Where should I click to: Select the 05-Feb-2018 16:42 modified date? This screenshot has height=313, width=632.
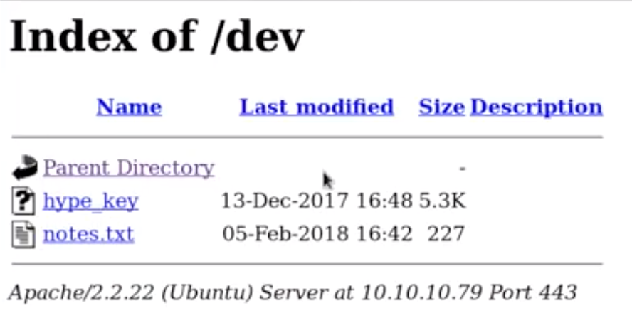(317, 233)
